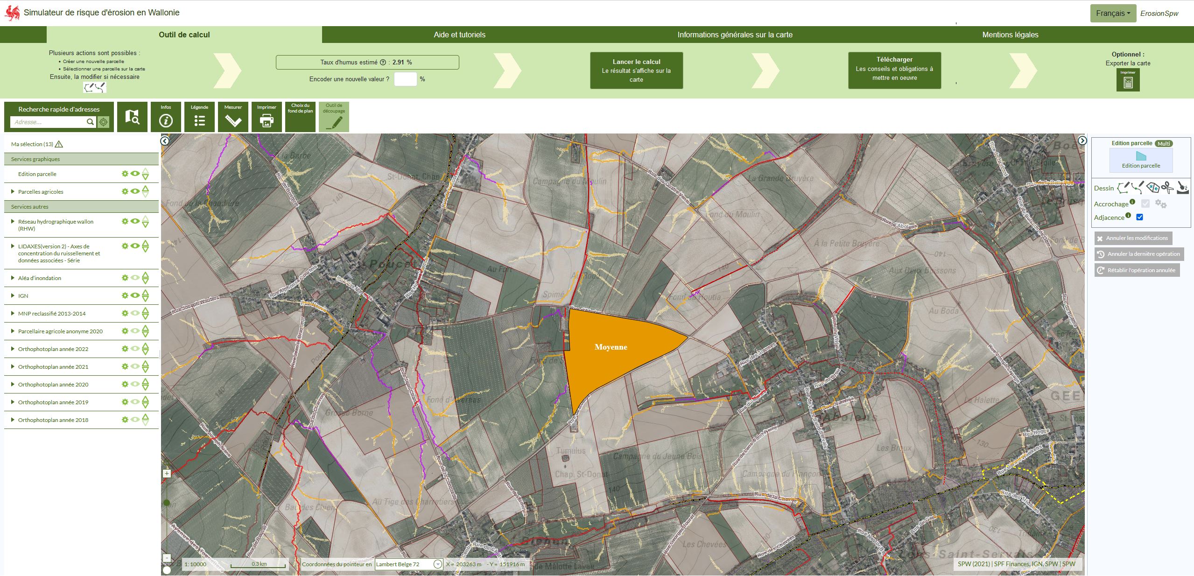Click Rétablir l'opération annulée button
Image resolution: width=1194 pixels, height=576 pixels.
tap(1137, 270)
